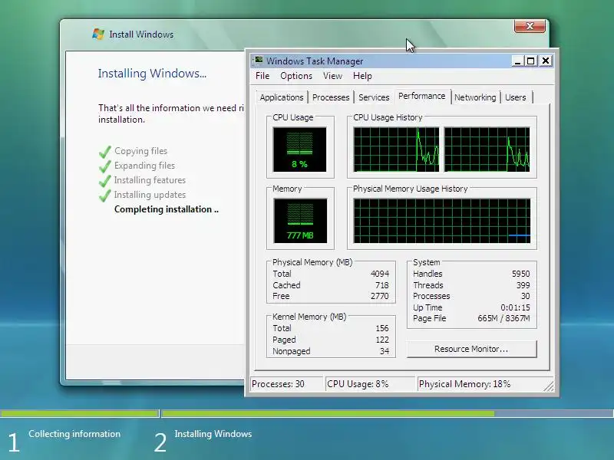Click the Nonpaged value 34
The width and height of the screenshot is (614, 460).
pyautogui.click(x=385, y=351)
